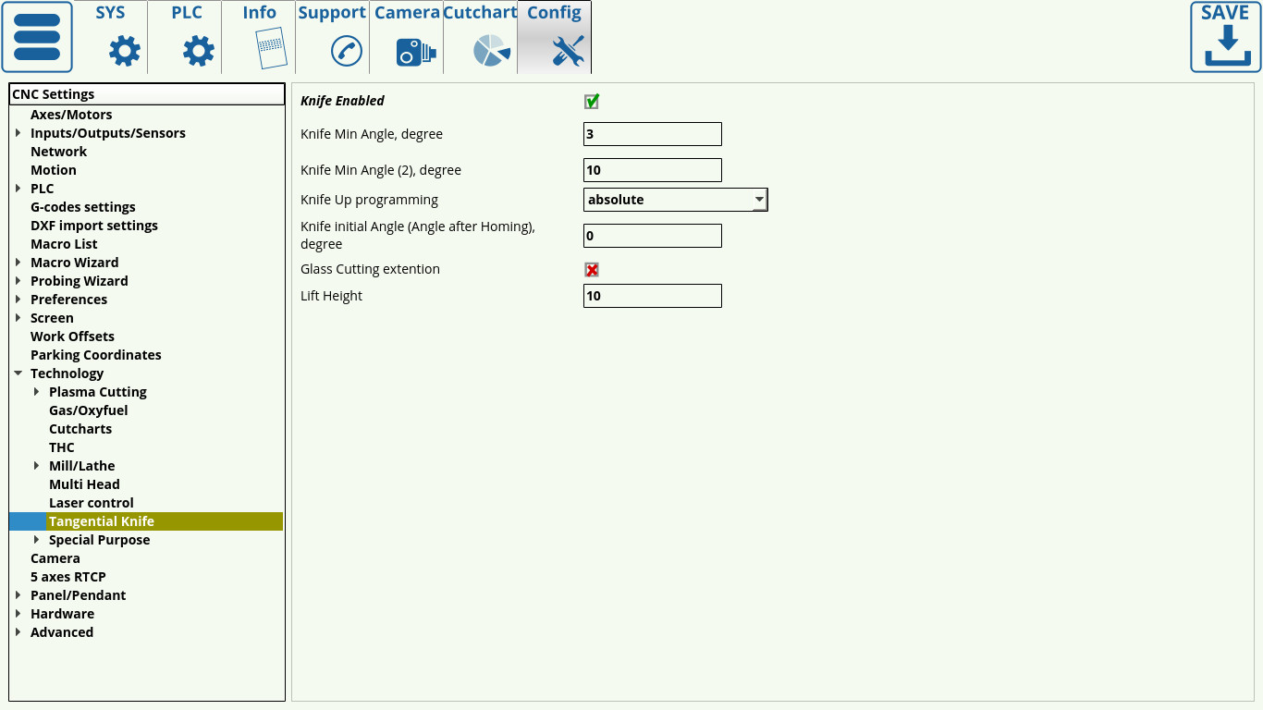The width and height of the screenshot is (1263, 710).
Task: Expand the Plasma Cutting tree node
Action: 36,392
